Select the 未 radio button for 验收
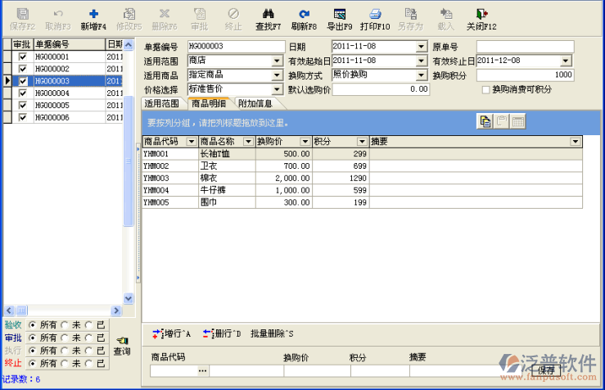605x390 pixels. tap(65, 325)
